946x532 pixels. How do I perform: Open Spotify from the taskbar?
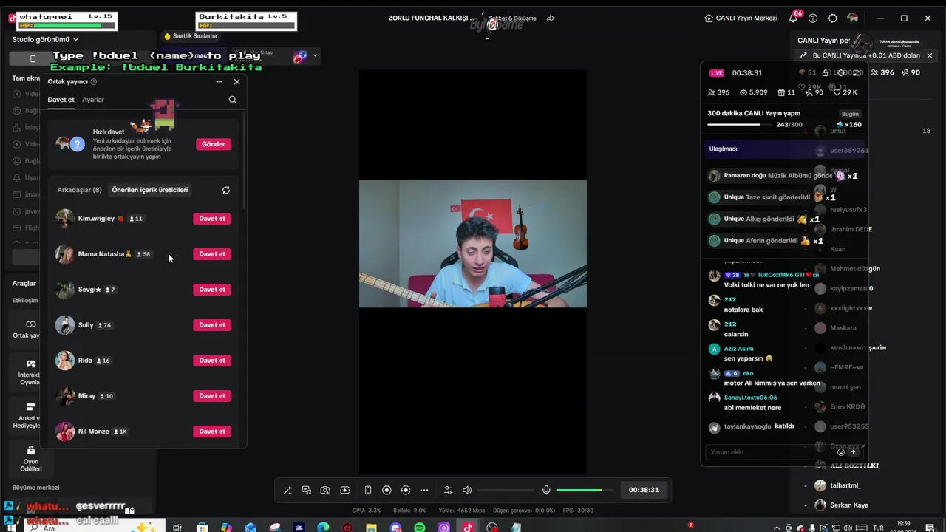coord(420,528)
